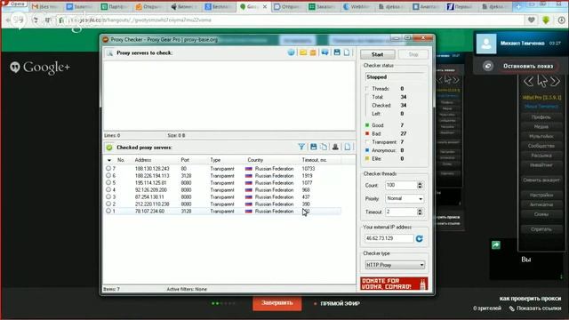Refresh your external IP address
Image resolution: width=569 pixels, height=320 pixels.
420,238
